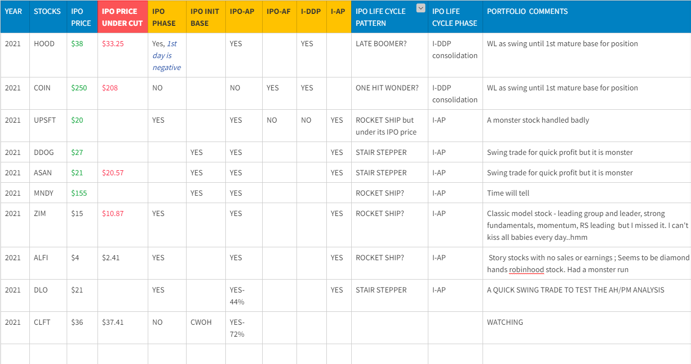
Task: Click the $155 IPO price cell
Action: click(82, 193)
